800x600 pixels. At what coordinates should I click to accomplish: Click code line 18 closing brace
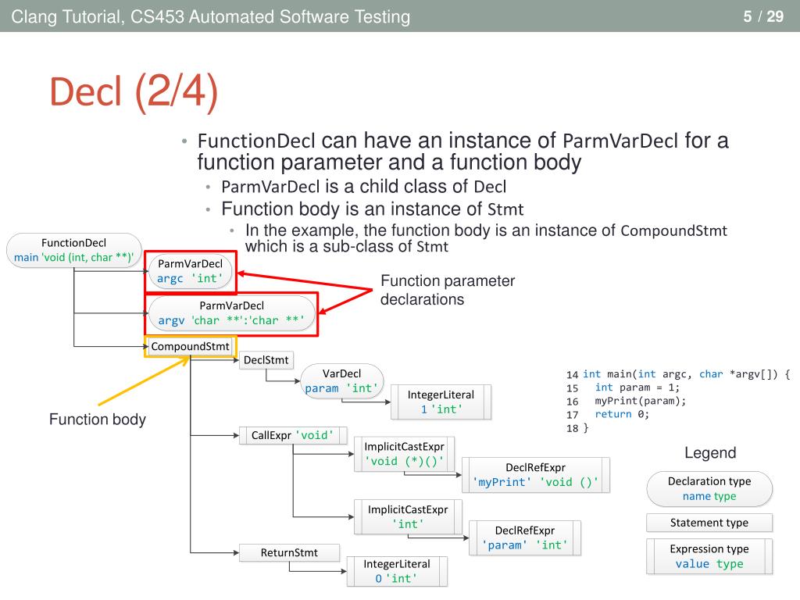click(x=577, y=428)
